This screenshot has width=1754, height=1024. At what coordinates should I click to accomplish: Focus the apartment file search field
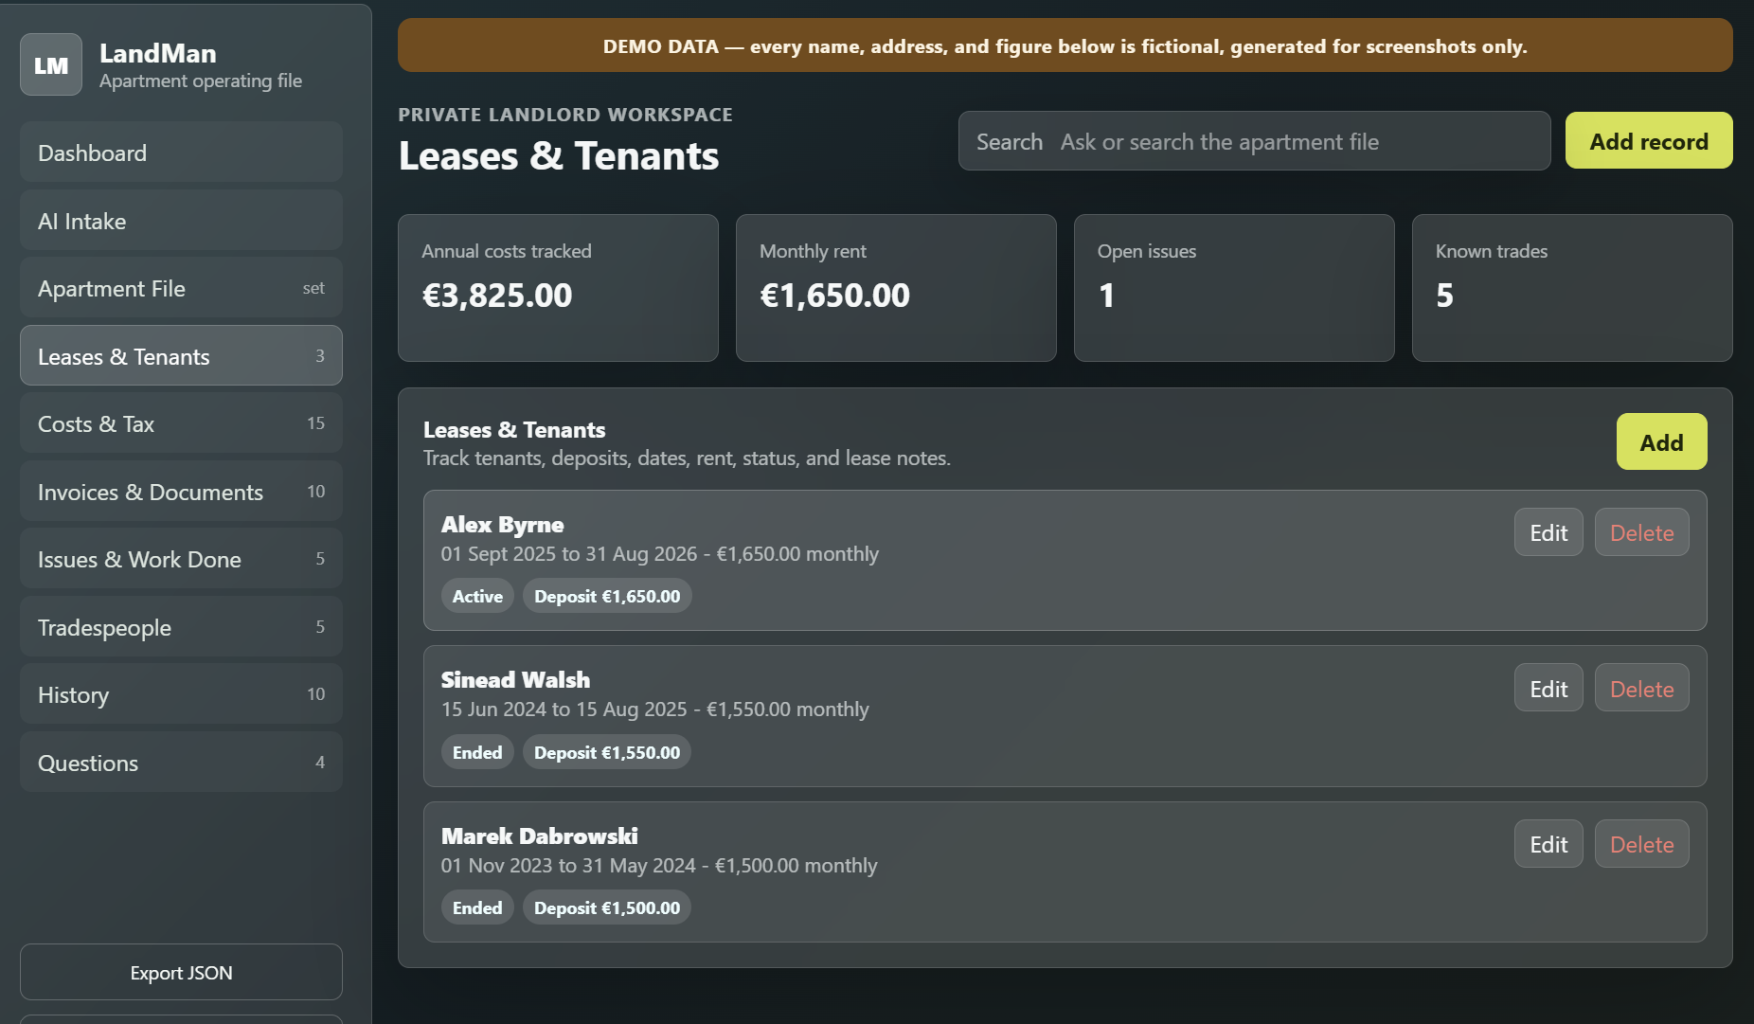1254,141
